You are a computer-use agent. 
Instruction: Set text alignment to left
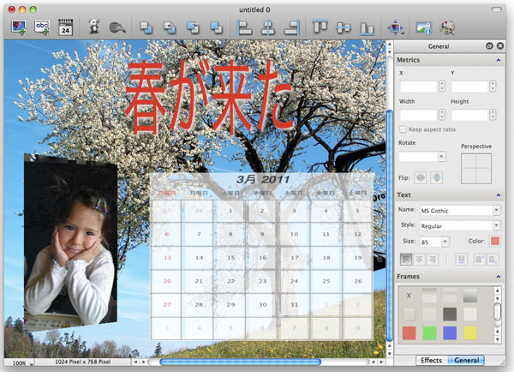pyautogui.click(x=407, y=259)
